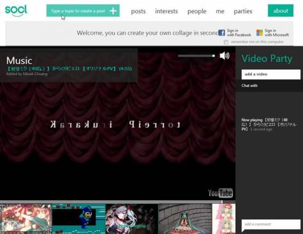Open the me menu item

(220, 11)
